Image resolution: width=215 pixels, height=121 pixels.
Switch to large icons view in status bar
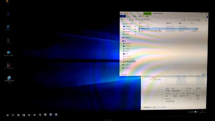205,74
